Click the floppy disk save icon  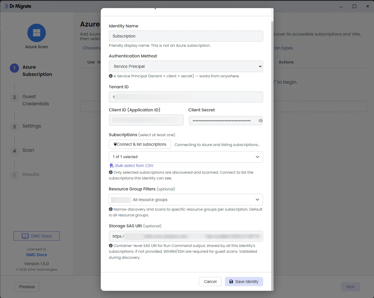(231, 282)
